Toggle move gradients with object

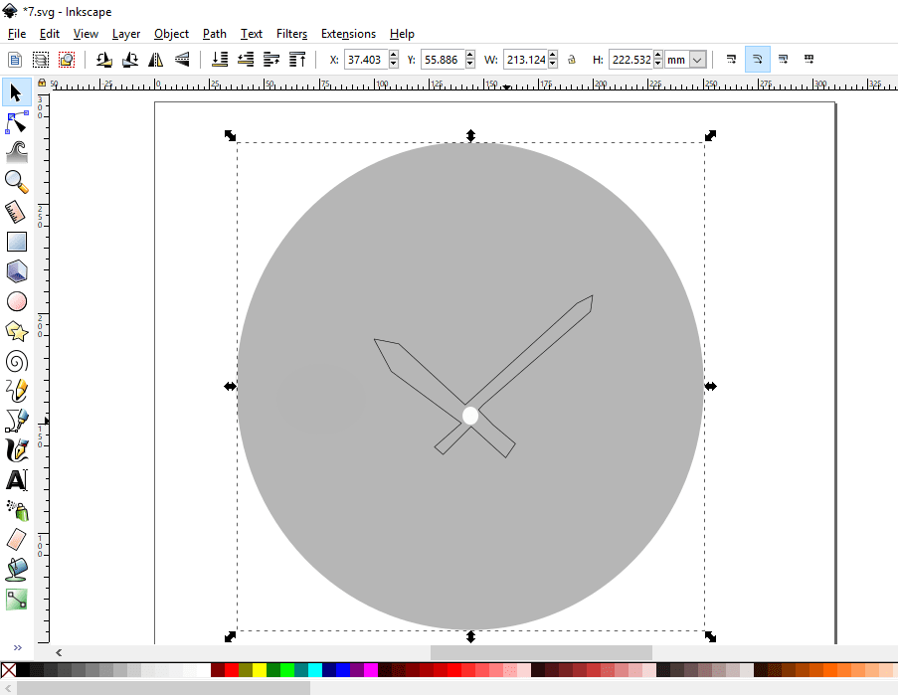[783, 59]
